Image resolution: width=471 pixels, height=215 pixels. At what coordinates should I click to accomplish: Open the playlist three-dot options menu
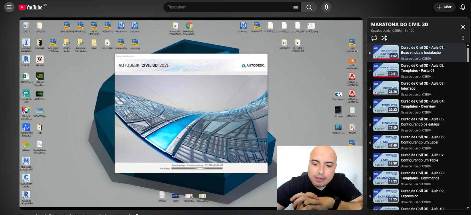click(x=463, y=38)
